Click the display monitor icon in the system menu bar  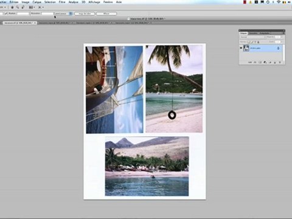tap(262, 2)
